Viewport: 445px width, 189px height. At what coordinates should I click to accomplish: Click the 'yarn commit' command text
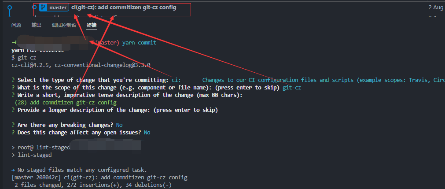139,43
